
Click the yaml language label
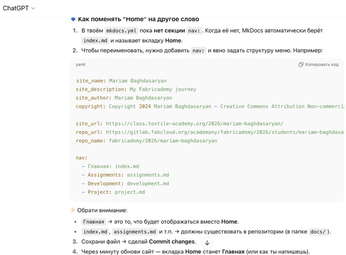pos(81,65)
